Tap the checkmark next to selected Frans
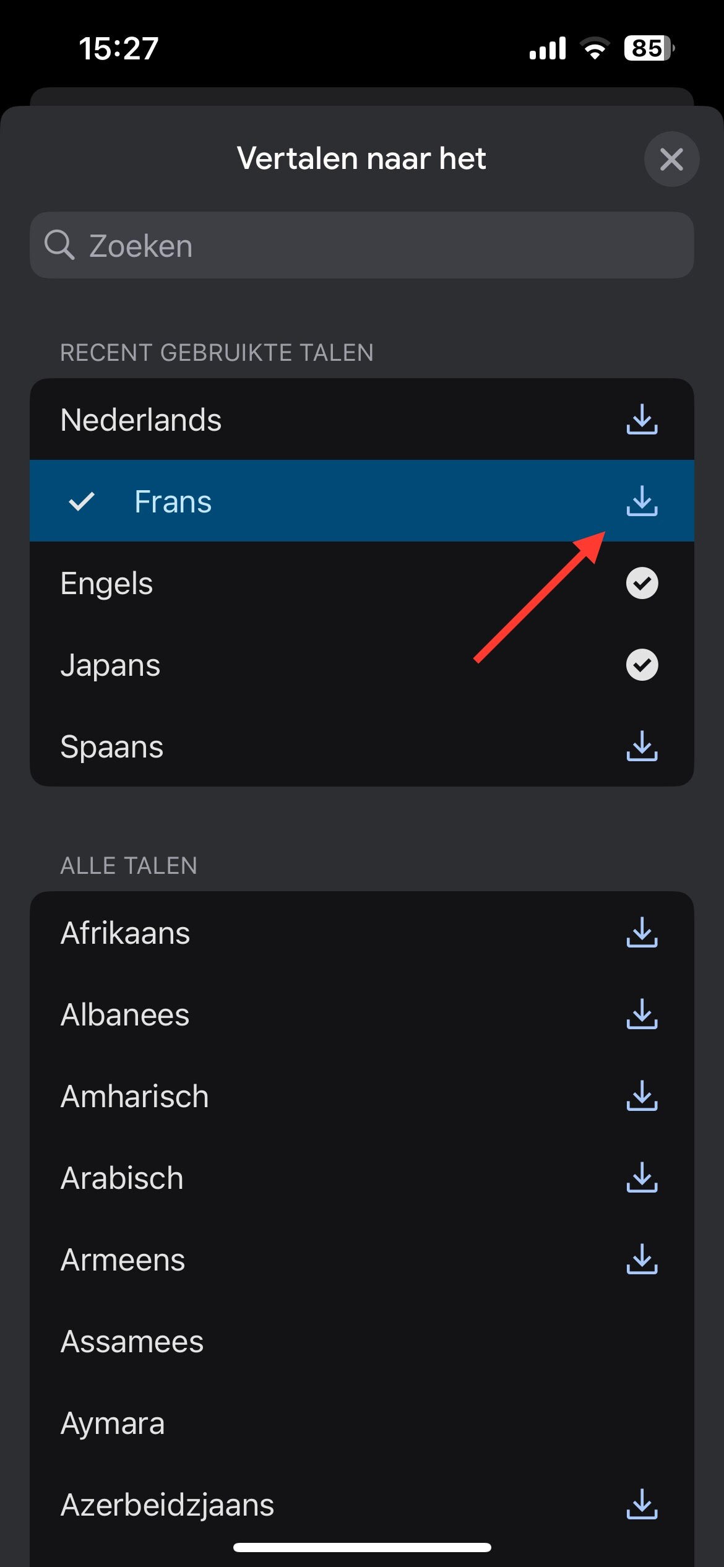This screenshot has height=1567, width=724. tap(82, 502)
